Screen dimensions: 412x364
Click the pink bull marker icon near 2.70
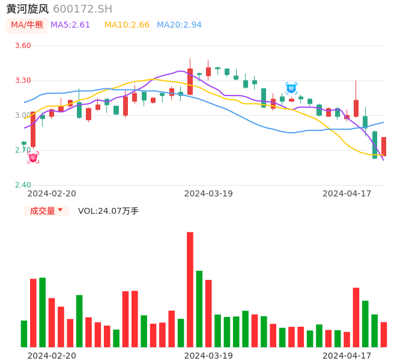[x=33, y=157]
